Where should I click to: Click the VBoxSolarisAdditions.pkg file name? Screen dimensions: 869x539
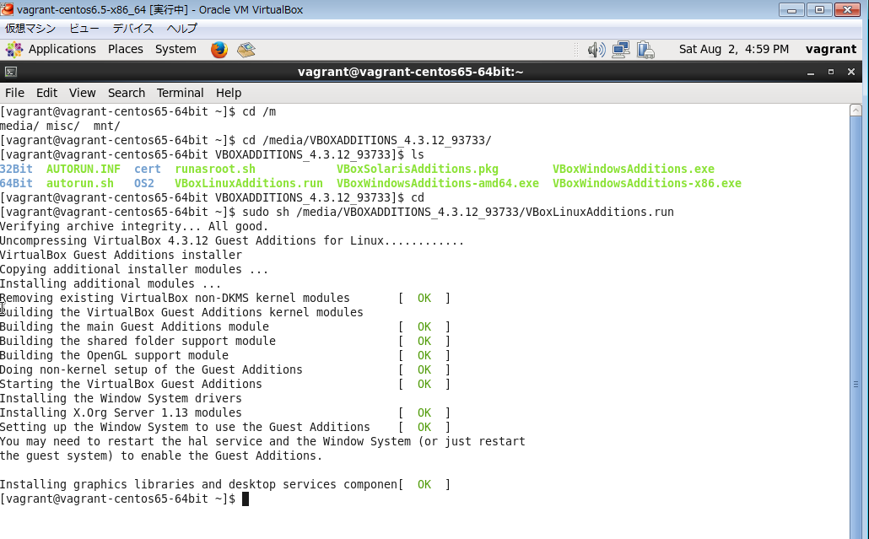[x=418, y=169]
